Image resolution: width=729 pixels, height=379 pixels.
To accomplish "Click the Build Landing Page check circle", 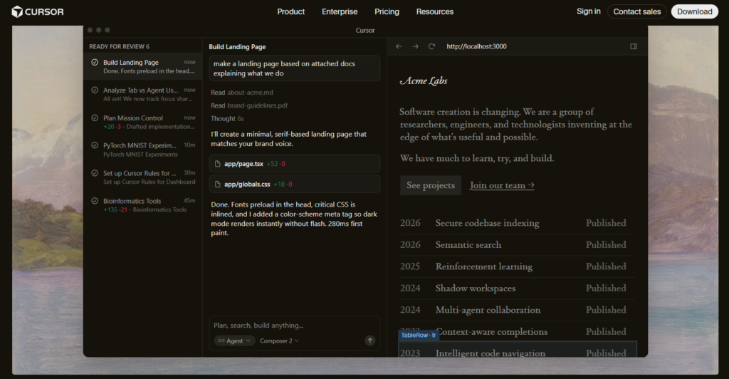I will coord(95,63).
